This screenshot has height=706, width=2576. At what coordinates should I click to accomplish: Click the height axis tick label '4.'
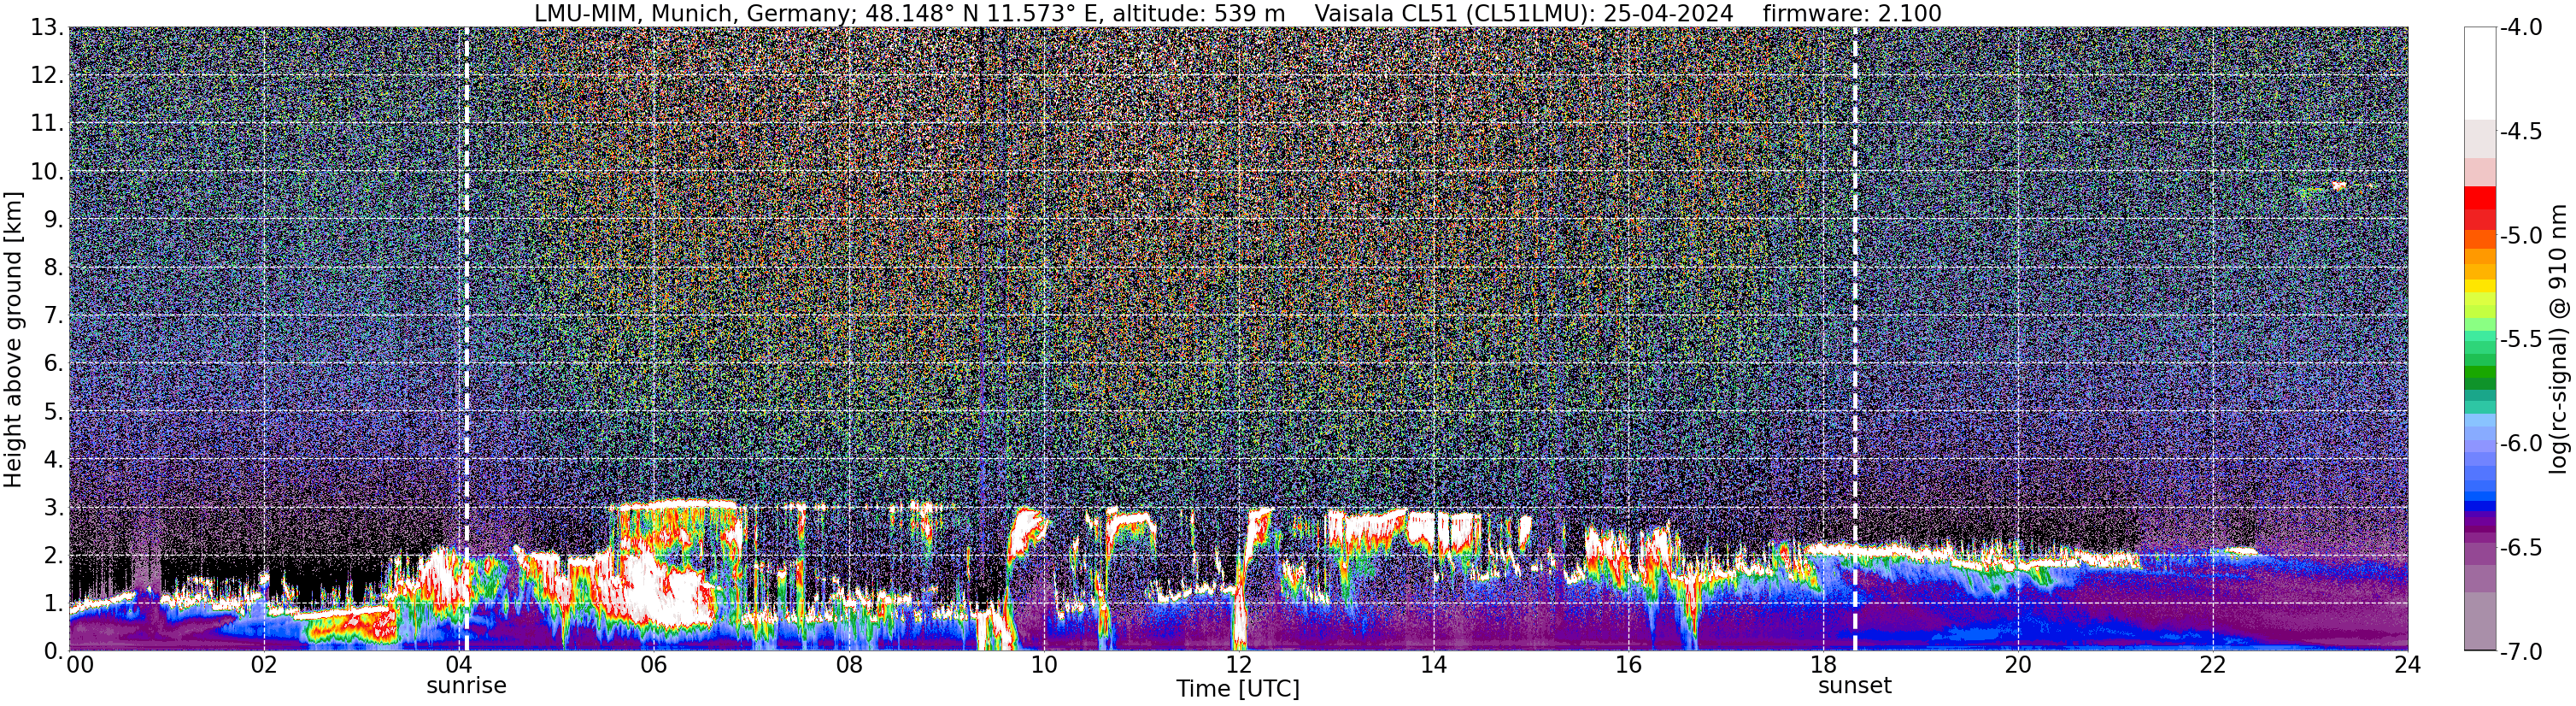coord(54,459)
